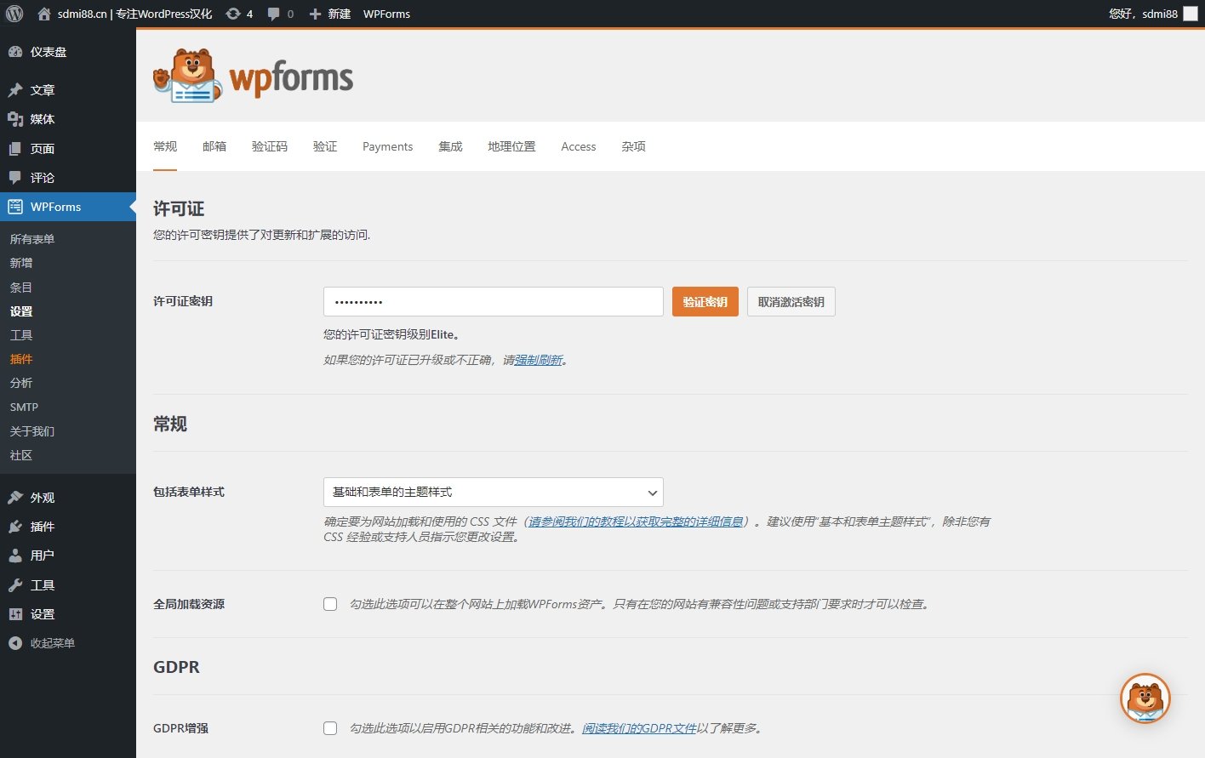
Task: Select the 插件 plugins icon in sidebar
Action: (x=15, y=526)
